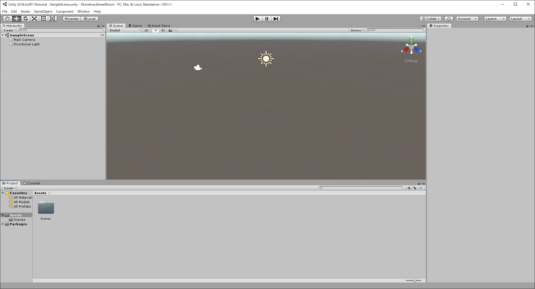Open the Gizmos dropdown
Screen dimensions: 535x289
[357, 30]
